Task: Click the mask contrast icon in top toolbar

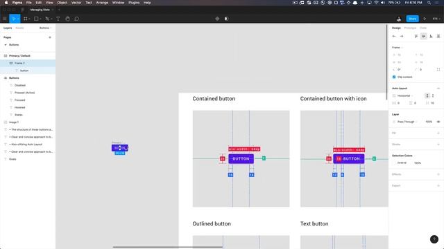Action: pyautogui.click(x=227, y=19)
